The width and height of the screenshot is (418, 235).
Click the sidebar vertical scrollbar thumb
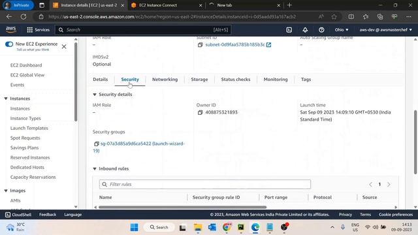click(x=76, y=82)
